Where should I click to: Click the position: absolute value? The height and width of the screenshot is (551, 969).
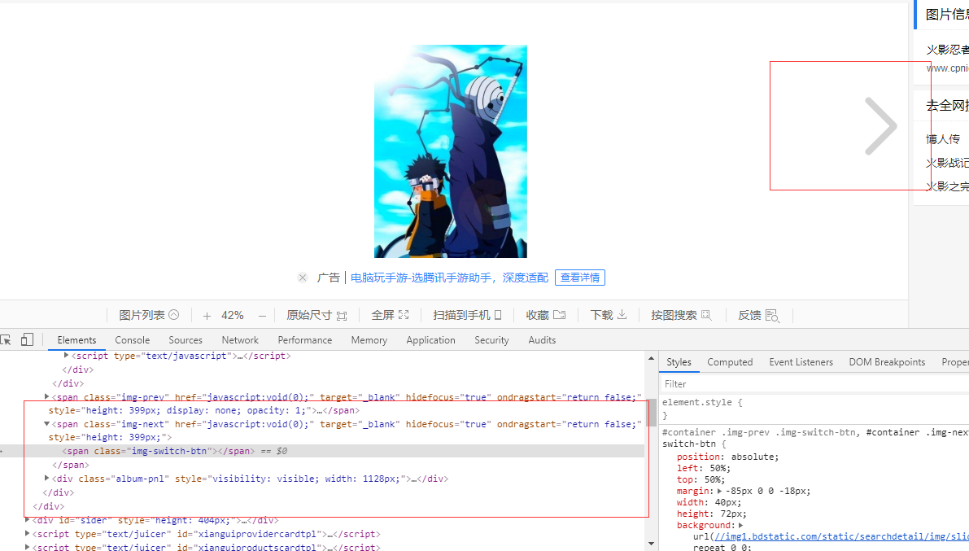(753, 457)
